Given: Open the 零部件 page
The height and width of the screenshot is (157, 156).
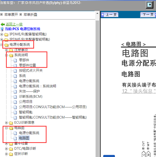Looking at the screenshot, I should point(24,60).
